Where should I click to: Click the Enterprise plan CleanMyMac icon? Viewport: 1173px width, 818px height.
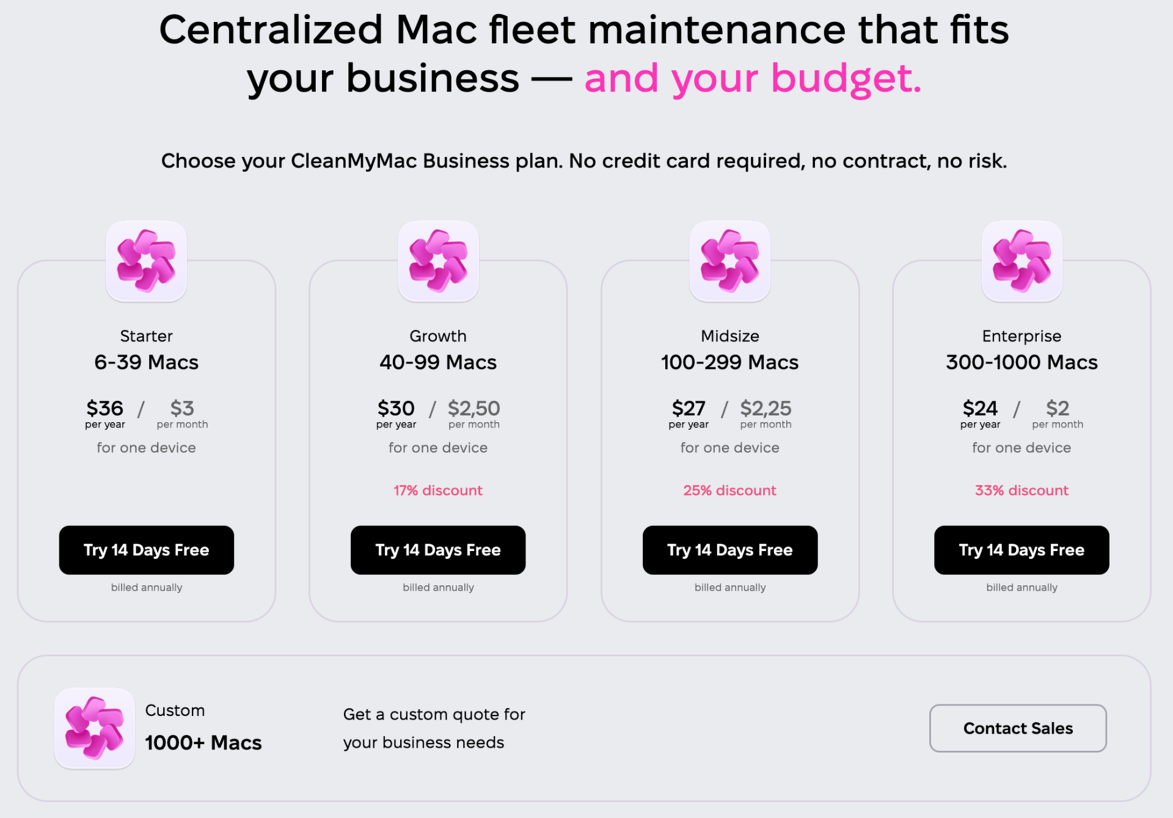click(x=1021, y=261)
